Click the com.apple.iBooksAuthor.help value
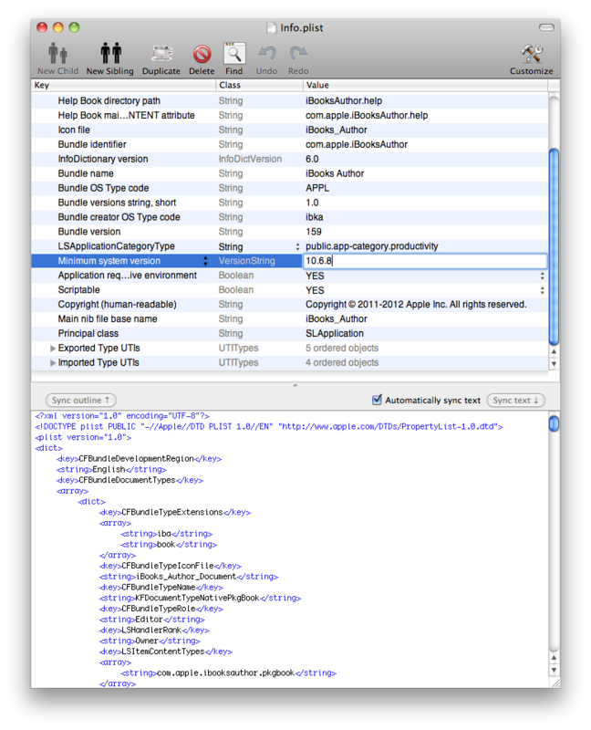 point(367,116)
